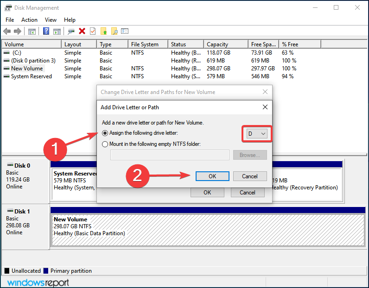This screenshot has height=288, width=369.
Task: Click the checklist settings toolbar icon
Action: point(125,31)
